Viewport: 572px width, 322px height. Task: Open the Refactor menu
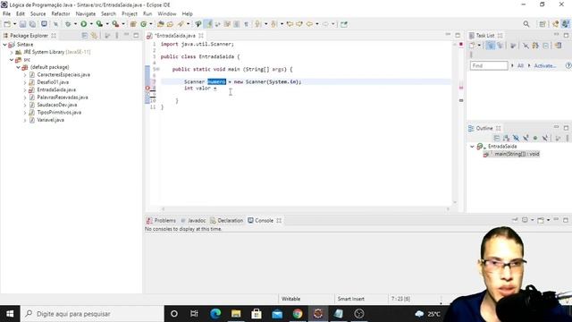point(61,14)
